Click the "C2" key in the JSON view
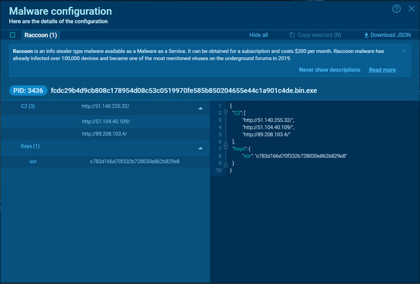Image resolution: width=420 pixels, height=284 pixels. coord(237,113)
